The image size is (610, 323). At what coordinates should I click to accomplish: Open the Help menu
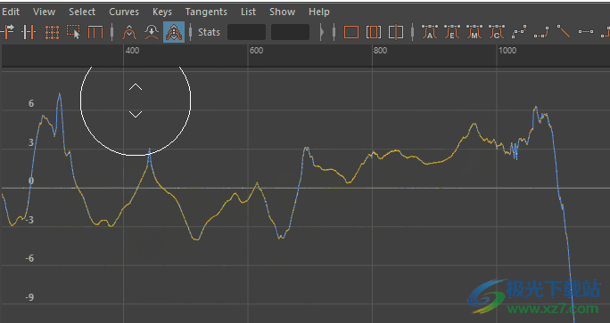pyautogui.click(x=319, y=12)
